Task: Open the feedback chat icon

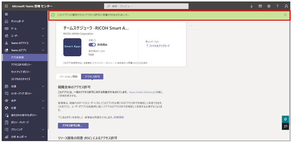Action: click(285, 126)
